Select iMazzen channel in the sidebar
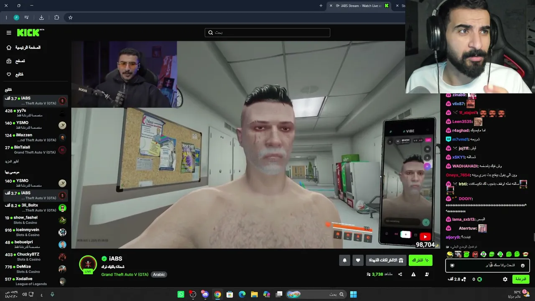The height and width of the screenshot is (301, 535). coord(36,138)
